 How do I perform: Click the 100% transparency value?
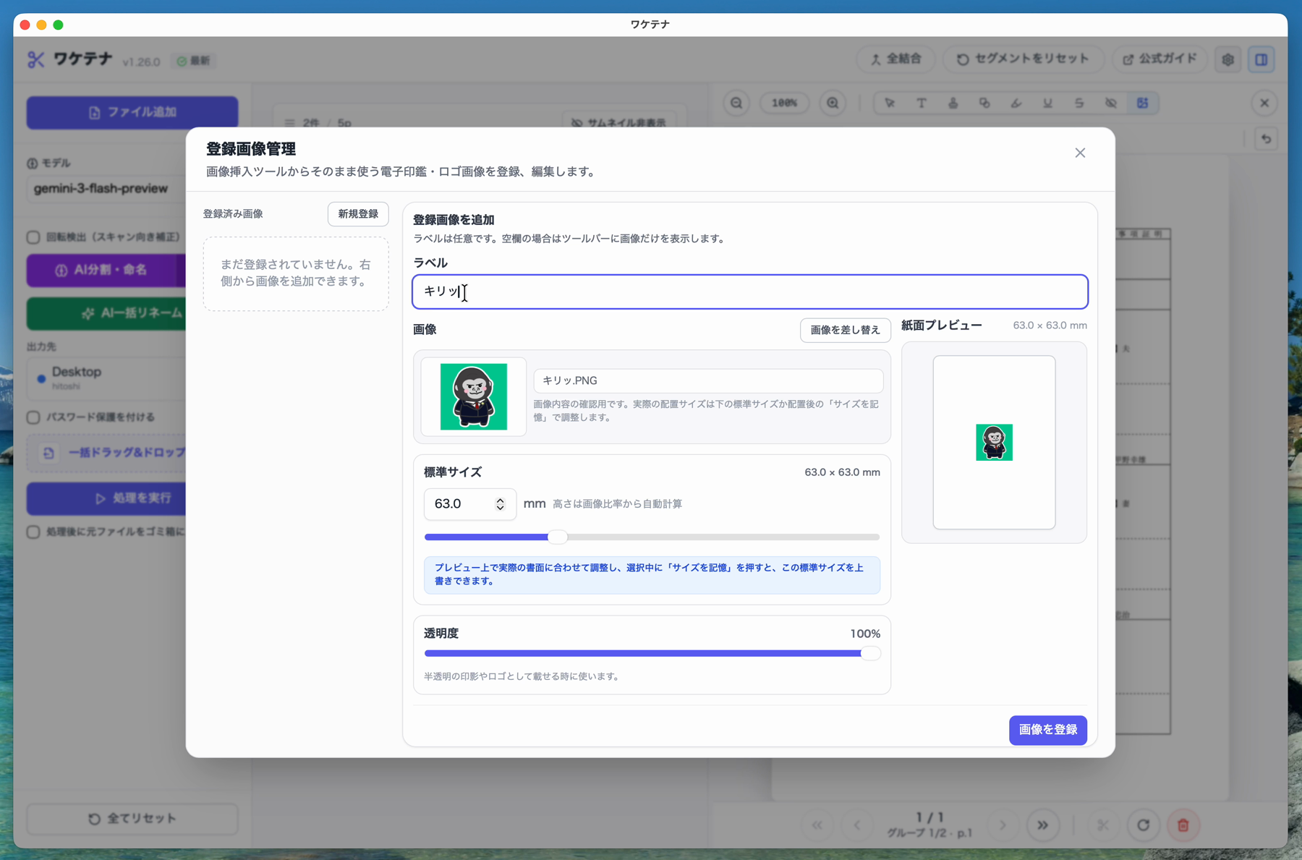[x=865, y=634]
